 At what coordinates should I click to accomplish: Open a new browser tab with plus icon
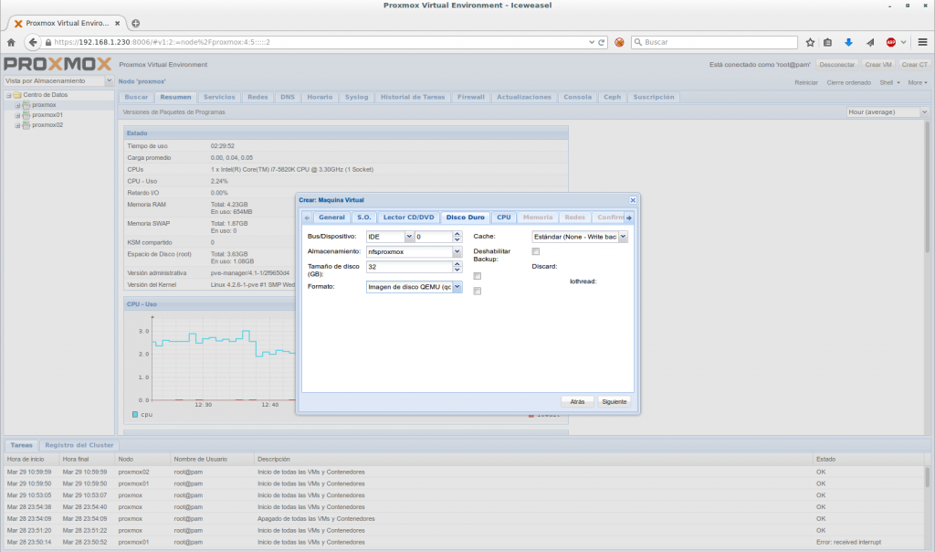pos(136,23)
